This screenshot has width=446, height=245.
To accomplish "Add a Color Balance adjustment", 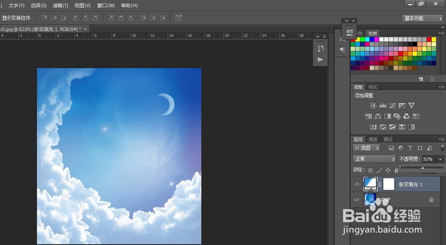I will (378, 116).
